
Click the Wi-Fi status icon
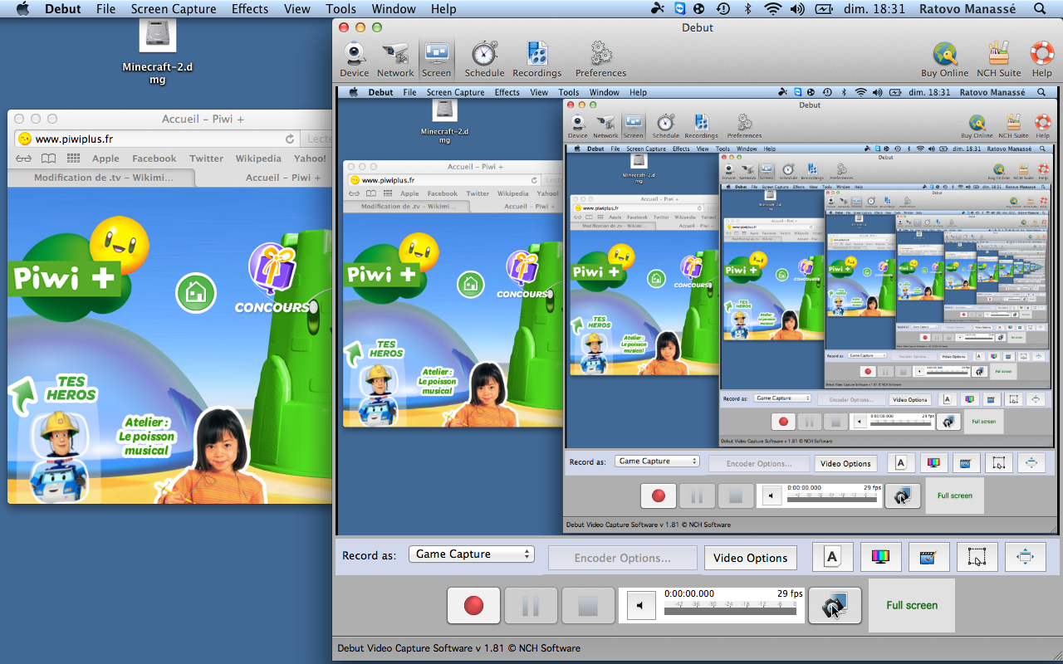point(773,9)
